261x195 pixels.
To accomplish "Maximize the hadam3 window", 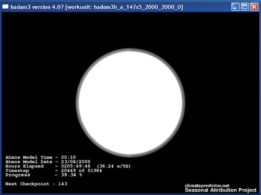I will click(x=245, y=7).
